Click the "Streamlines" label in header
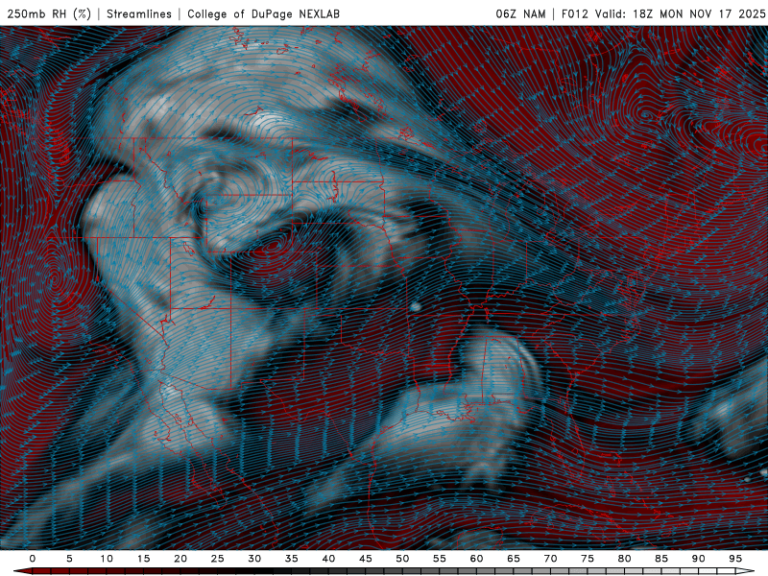This screenshot has height=576, width=768. [x=139, y=13]
